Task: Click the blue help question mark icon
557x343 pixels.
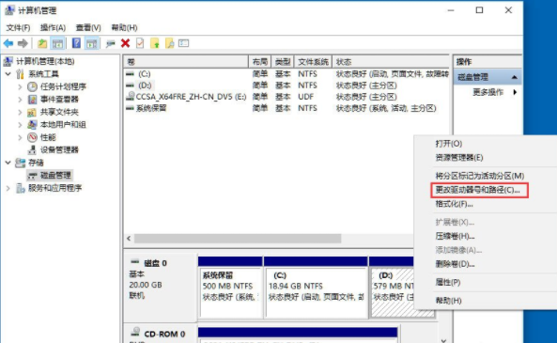Action: tap(76, 43)
